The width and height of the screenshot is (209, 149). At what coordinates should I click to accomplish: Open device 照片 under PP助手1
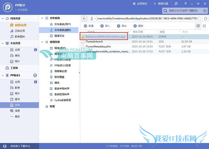tap(15, 94)
